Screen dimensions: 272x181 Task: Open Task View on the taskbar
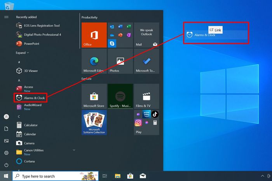tap(105, 176)
